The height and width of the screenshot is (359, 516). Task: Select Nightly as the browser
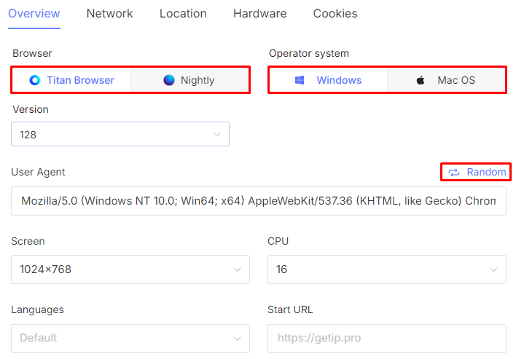click(x=189, y=80)
